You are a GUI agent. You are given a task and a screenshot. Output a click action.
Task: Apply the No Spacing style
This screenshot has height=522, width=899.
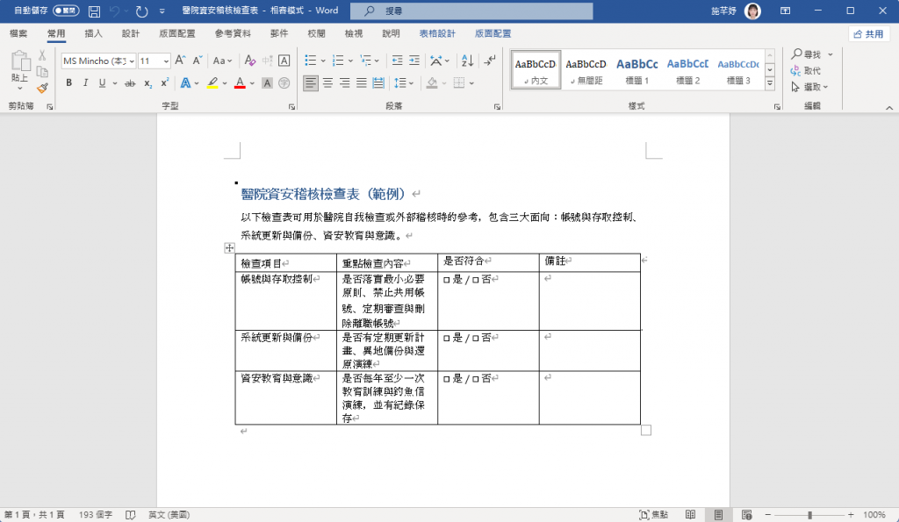click(586, 70)
